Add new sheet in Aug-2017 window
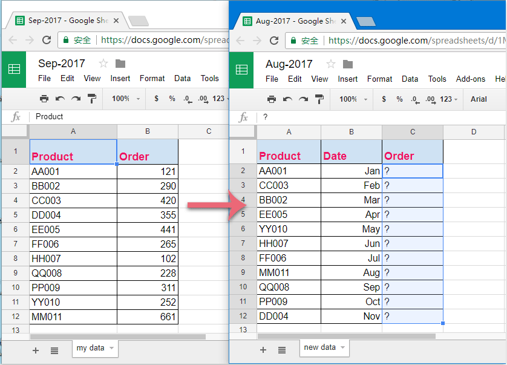 tap(263, 350)
